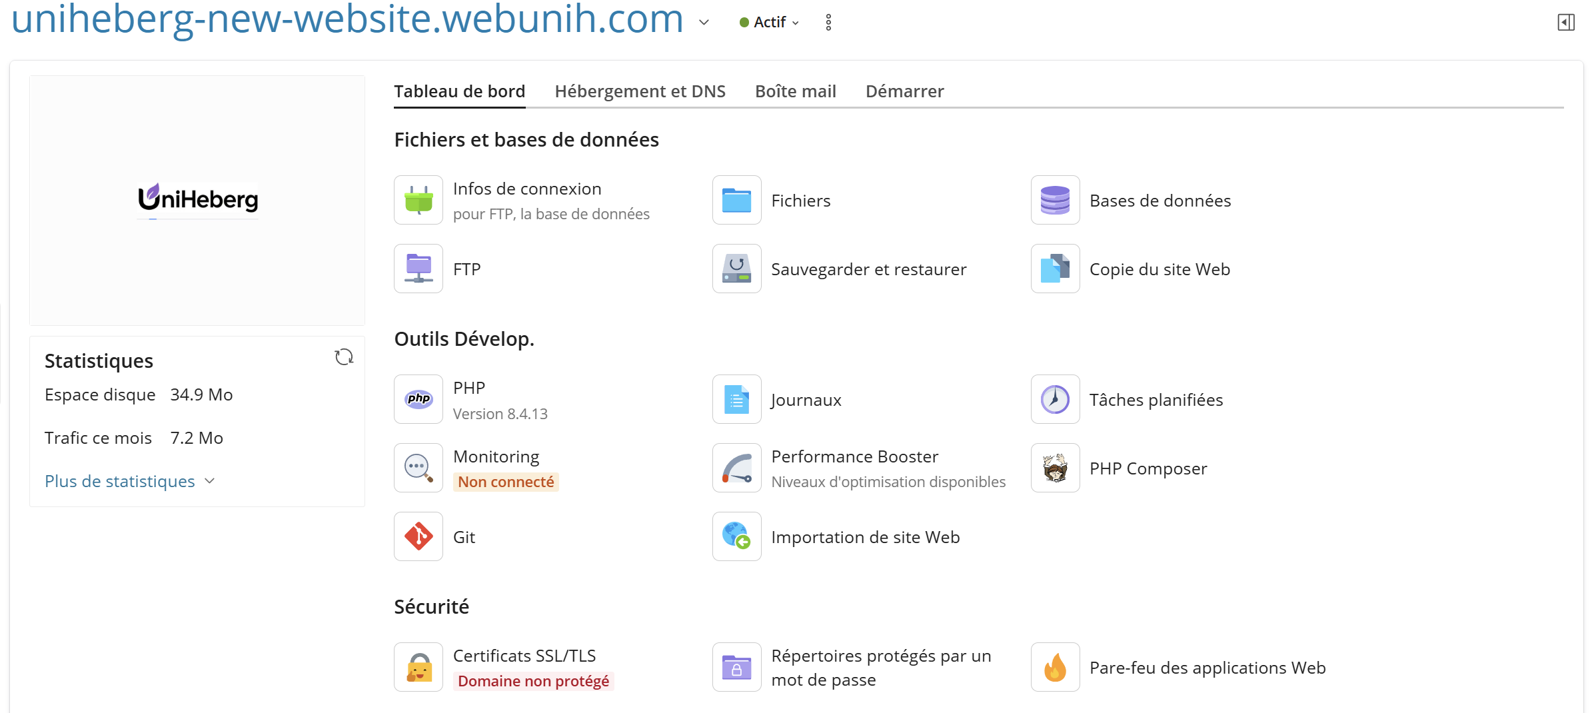Expand the domain name chevron
Screen dimensions: 1592x713
pos(704,23)
